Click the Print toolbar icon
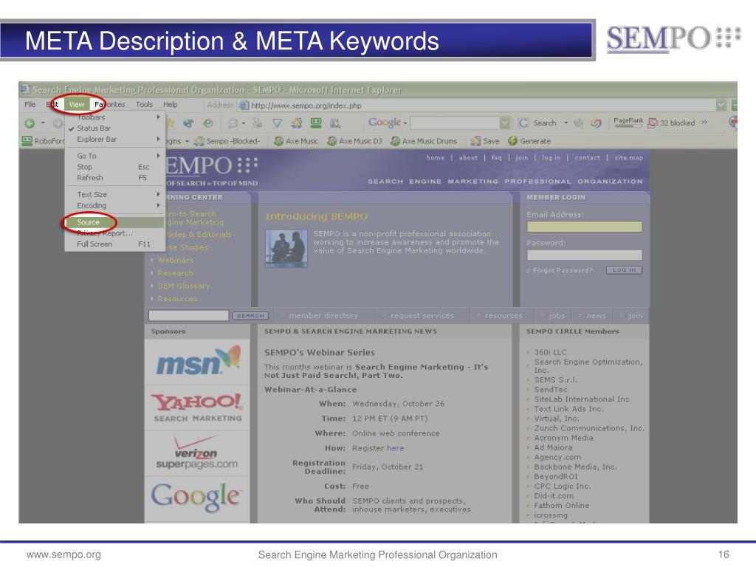This screenshot has width=756, height=567. [x=258, y=123]
